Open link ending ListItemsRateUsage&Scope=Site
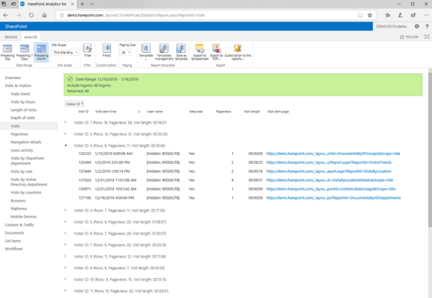The image size is (432, 298). pos(331,188)
